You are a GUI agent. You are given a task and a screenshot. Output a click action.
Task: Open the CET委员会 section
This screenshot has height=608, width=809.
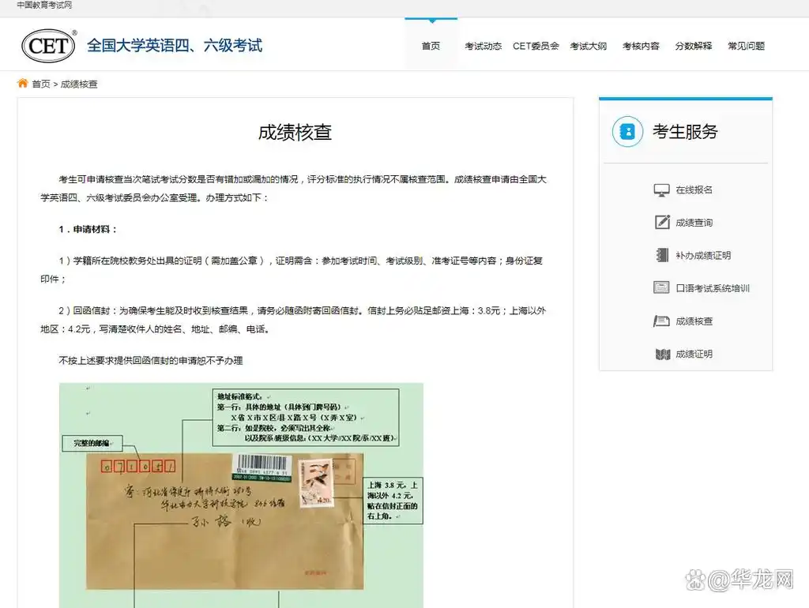[x=536, y=46]
